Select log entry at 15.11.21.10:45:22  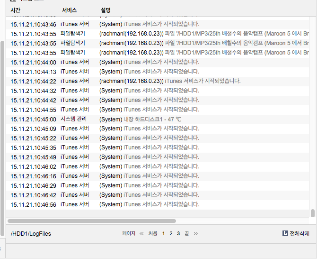158,138
